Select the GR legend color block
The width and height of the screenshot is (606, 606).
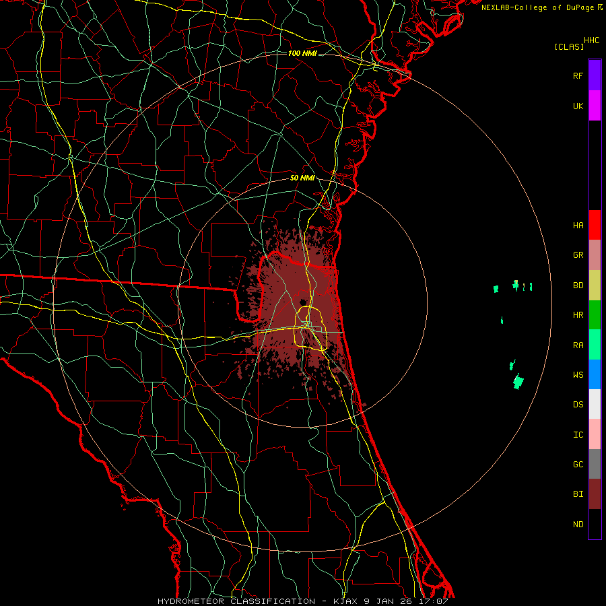(x=595, y=255)
